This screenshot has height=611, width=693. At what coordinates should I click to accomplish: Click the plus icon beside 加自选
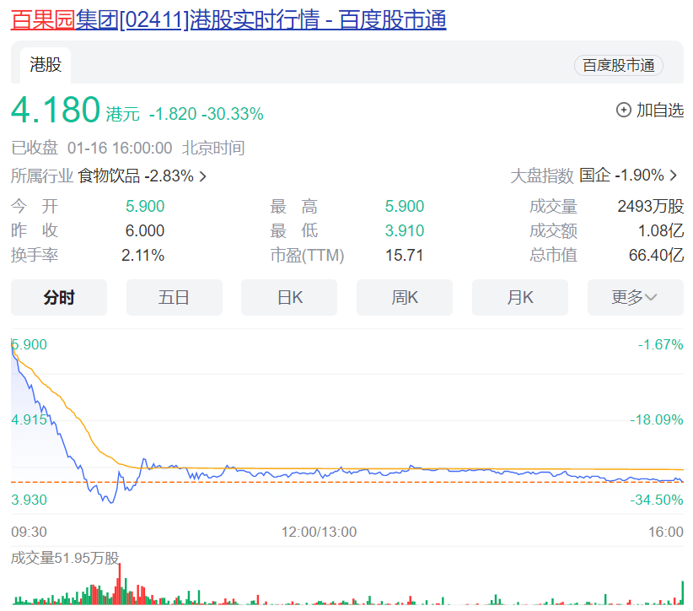tap(624, 110)
